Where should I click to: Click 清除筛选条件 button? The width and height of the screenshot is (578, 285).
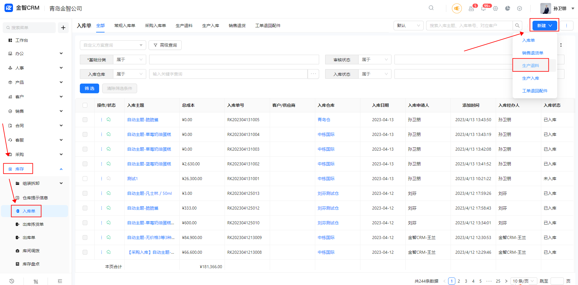click(x=120, y=88)
